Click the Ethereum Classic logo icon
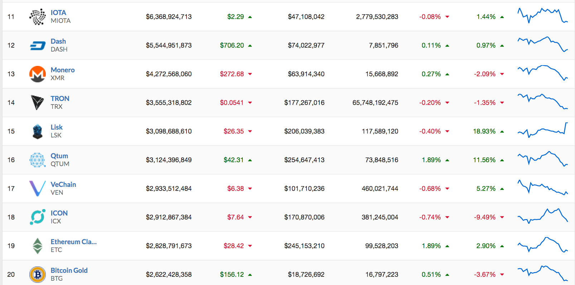The height and width of the screenshot is (285, 575). [38, 246]
